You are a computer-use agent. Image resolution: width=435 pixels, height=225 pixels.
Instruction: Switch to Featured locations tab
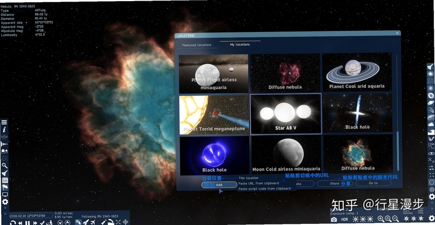point(197,45)
